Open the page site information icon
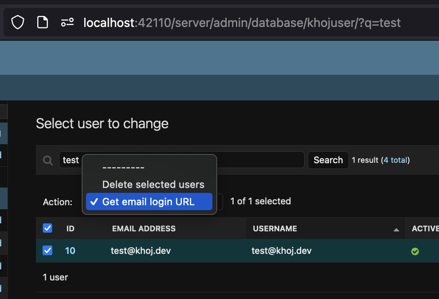439x299 pixels. click(43, 23)
